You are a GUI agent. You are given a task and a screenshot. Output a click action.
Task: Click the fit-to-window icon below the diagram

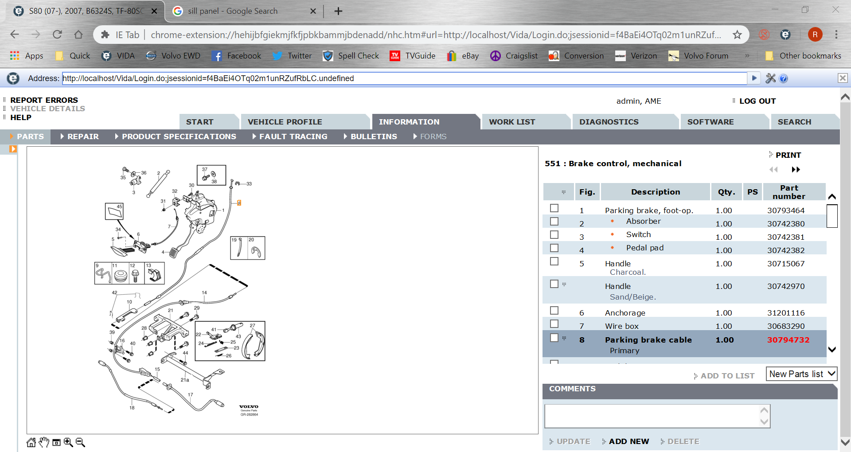56,442
